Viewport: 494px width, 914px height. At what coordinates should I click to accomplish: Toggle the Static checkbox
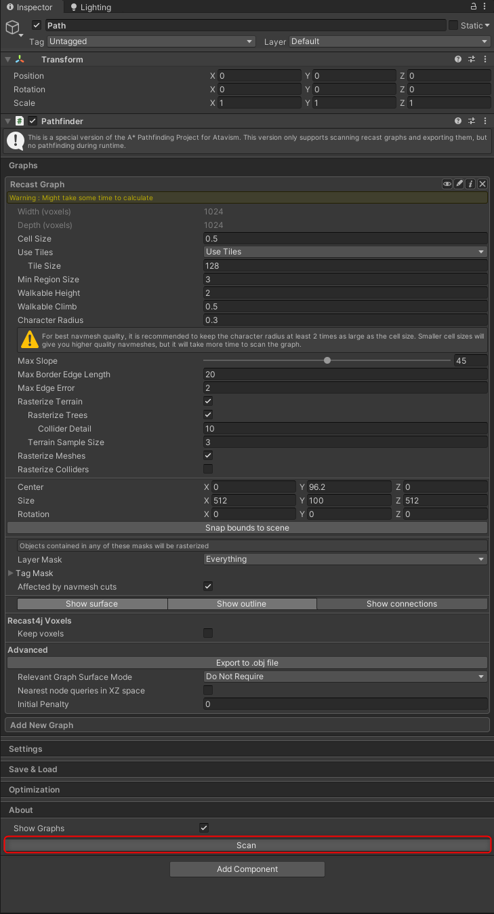(453, 26)
